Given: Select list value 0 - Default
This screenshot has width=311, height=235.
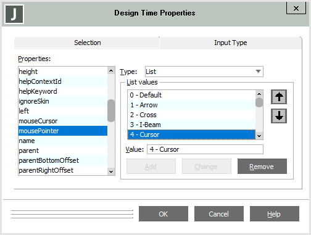Looking at the screenshot, I should point(191,95).
